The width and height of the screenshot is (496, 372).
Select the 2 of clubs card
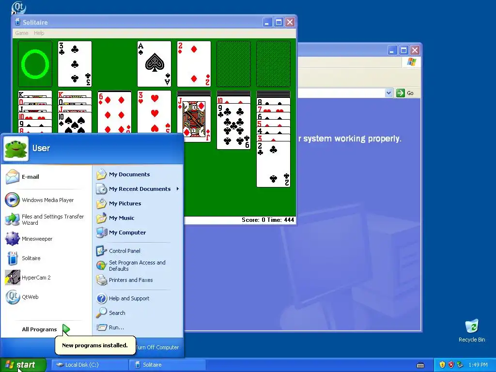273,164
